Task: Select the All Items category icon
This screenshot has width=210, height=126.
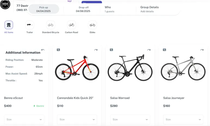Action: tap(9, 25)
